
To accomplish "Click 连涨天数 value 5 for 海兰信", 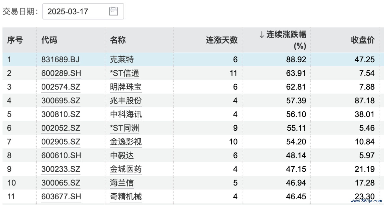I will [235, 183].
